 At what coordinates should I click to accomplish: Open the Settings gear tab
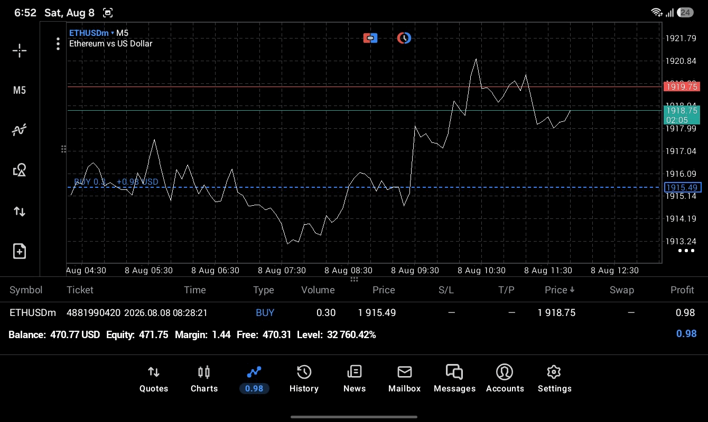pyautogui.click(x=554, y=379)
